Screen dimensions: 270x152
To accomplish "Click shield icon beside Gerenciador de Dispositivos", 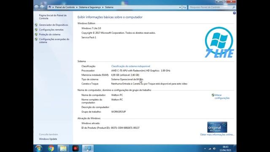I will [x=36, y=25].
